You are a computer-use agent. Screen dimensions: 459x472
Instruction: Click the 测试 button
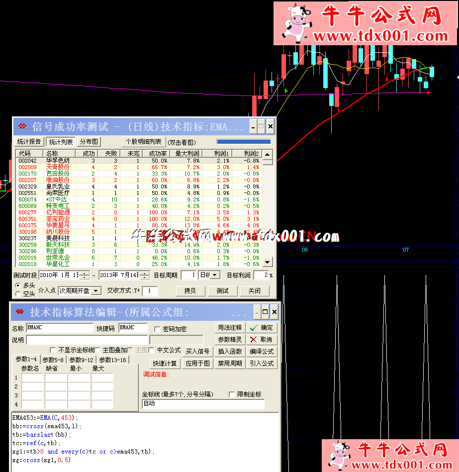pyautogui.click(x=222, y=290)
